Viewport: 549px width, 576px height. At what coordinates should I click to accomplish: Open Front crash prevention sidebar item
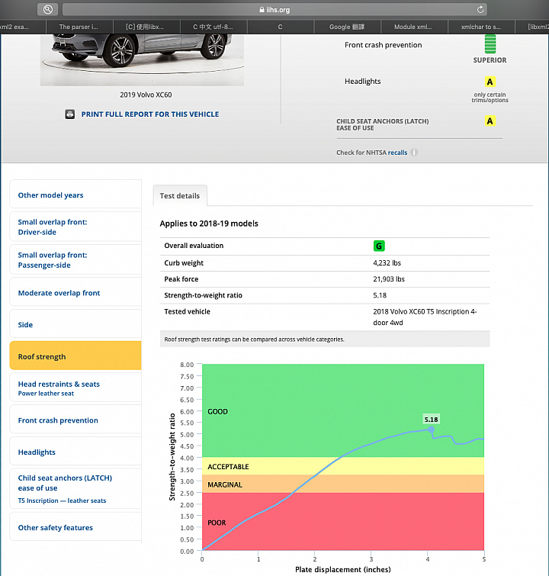(x=75, y=420)
